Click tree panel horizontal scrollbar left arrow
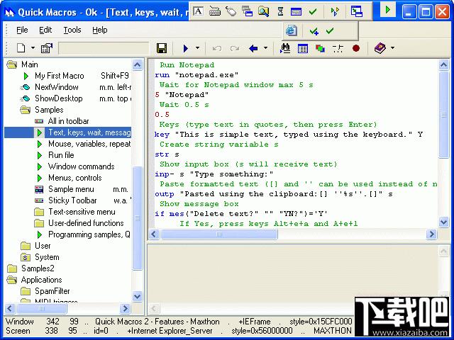 pos(9,309)
